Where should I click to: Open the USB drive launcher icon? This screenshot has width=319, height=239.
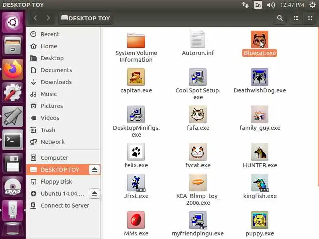click(x=13, y=211)
